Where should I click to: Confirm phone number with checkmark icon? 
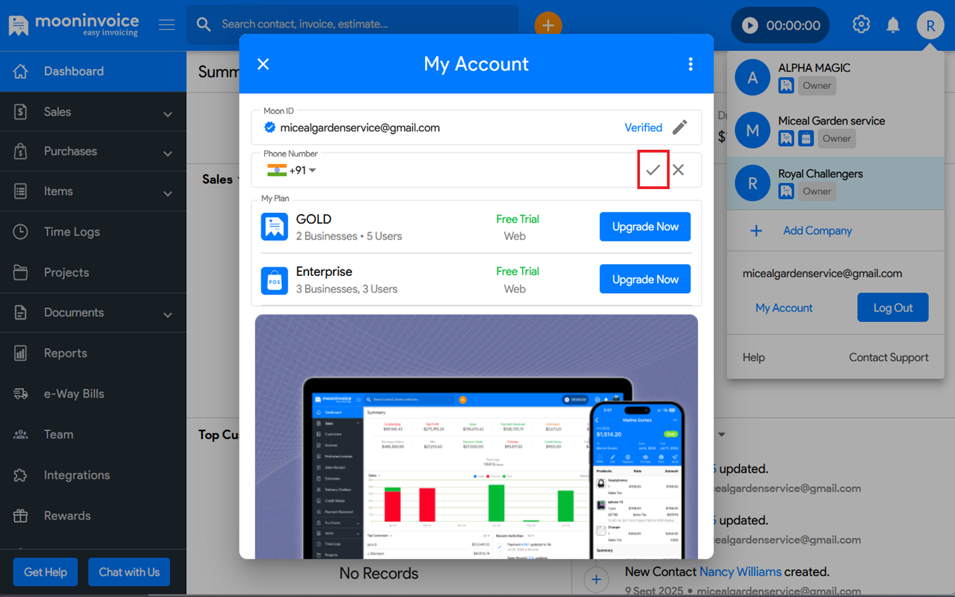tap(653, 170)
